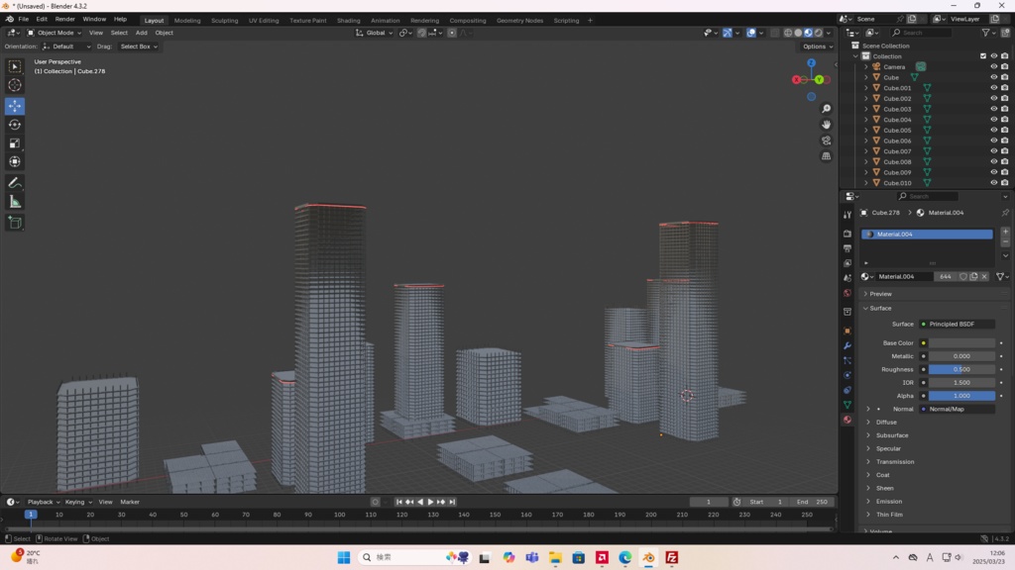Select the Transform tool
This screenshot has width=1015, height=570.
tap(15, 161)
